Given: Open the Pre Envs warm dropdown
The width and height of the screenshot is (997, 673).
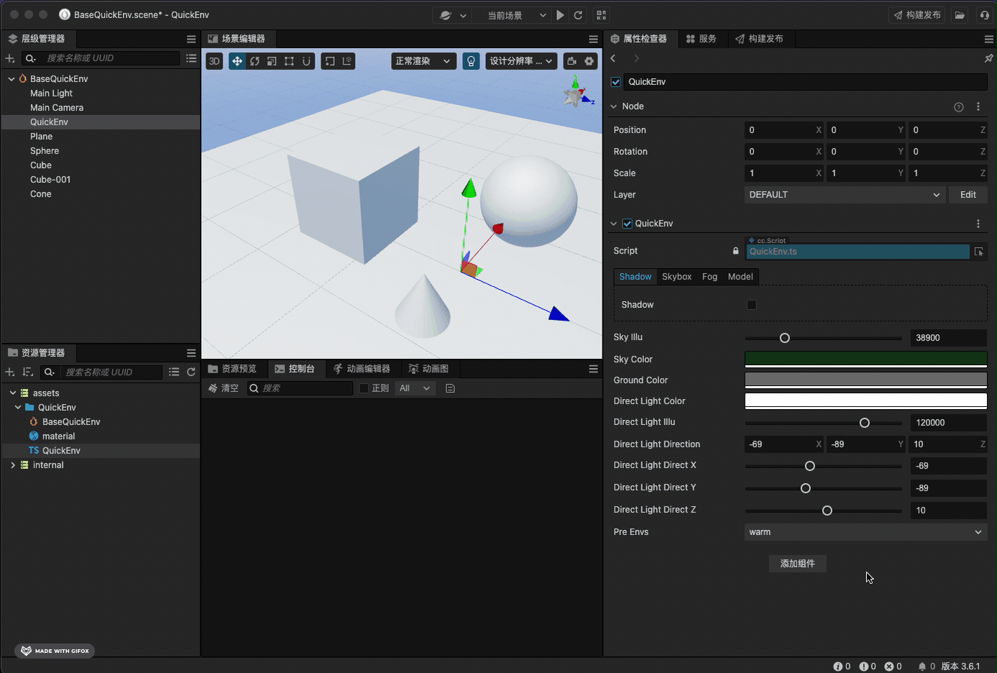Looking at the screenshot, I should click(x=865, y=532).
